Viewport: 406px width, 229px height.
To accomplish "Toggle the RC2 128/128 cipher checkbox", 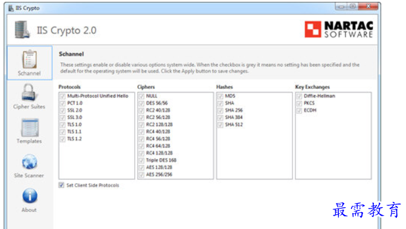I will [x=141, y=124].
